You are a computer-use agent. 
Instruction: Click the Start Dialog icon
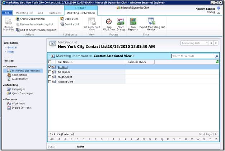pos(121,22)
